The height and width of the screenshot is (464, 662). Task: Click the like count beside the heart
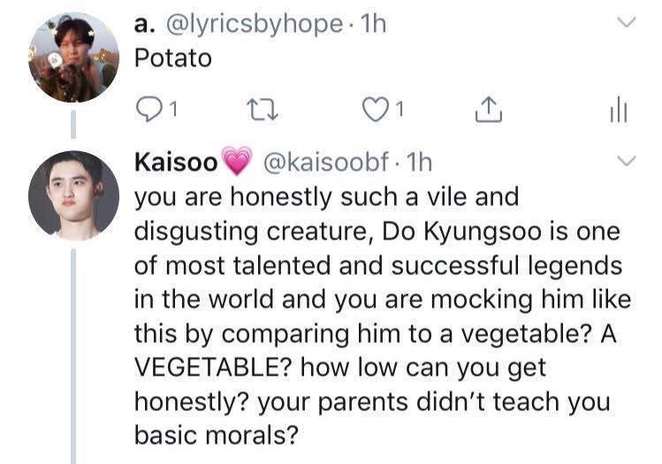(x=400, y=110)
